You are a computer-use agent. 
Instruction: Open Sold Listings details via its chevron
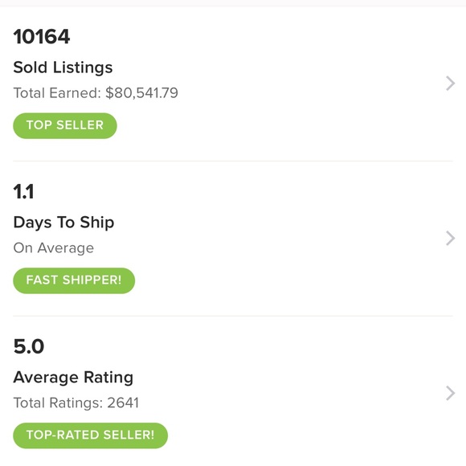451,84
